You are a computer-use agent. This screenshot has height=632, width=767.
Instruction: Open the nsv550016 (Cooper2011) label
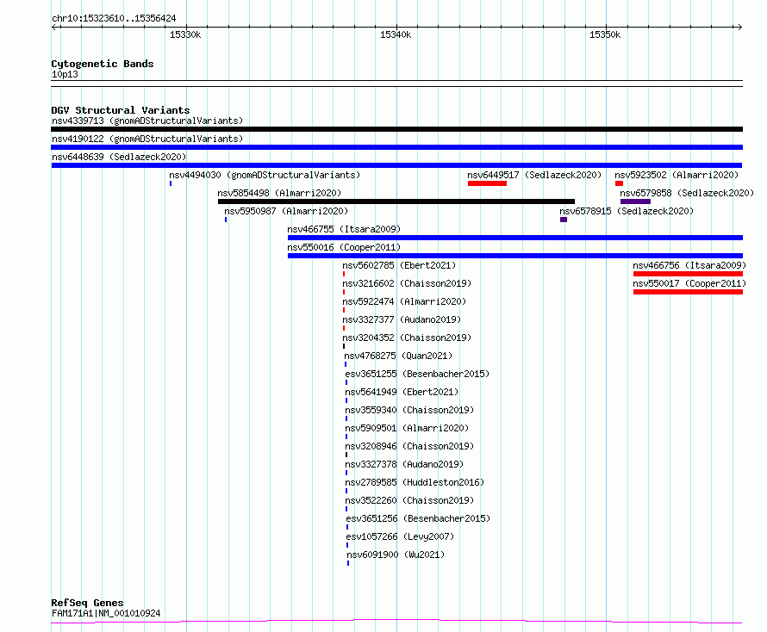344,247
